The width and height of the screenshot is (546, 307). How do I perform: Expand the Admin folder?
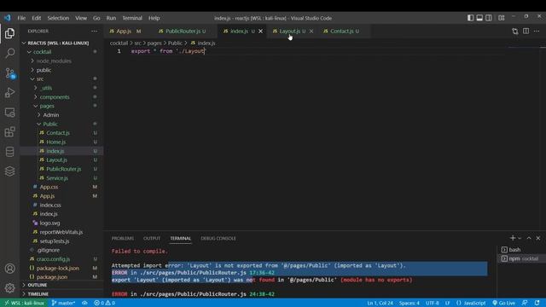51,115
